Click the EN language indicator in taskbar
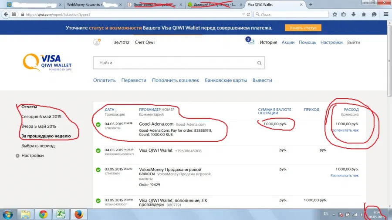This screenshot has width=392, height=220. (326, 214)
